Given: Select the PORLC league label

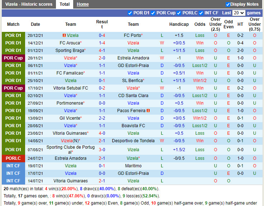Looking at the screenshot, I should [x=13, y=158].
